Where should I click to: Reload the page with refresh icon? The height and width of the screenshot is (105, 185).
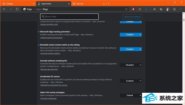point(17,9)
